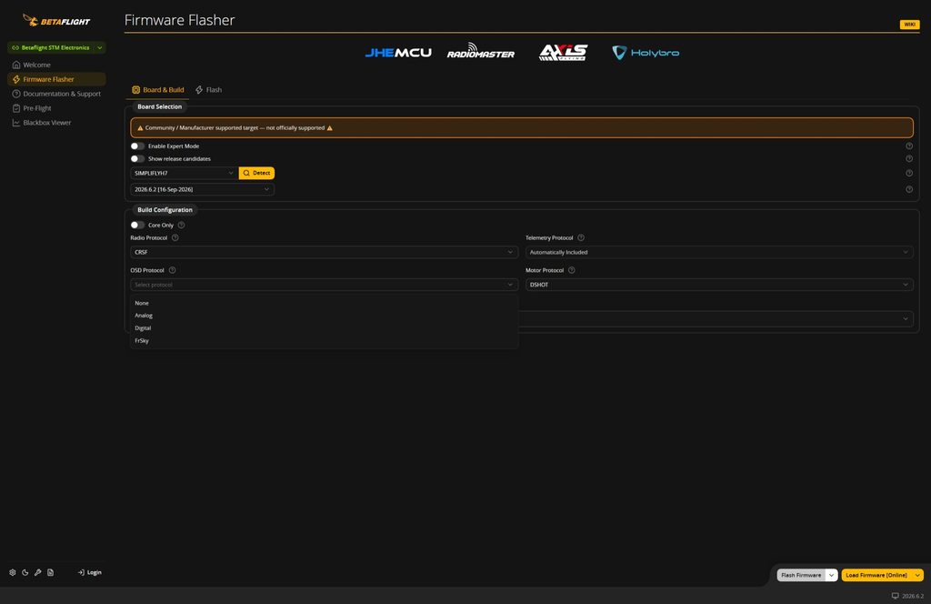Click the help icon next to Motor Protocol
This screenshot has width=931, height=604.
point(572,270)
